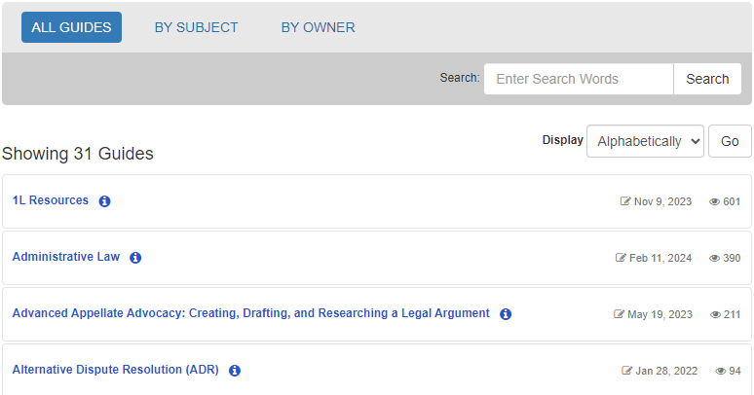
Task: Open the Alternative Dispute Resolution (ADR) guide
Action: 115,370
